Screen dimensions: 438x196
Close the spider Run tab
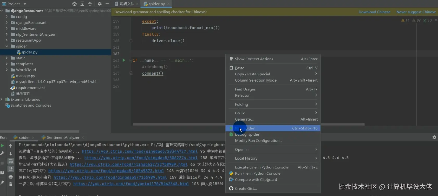[33, 138]
